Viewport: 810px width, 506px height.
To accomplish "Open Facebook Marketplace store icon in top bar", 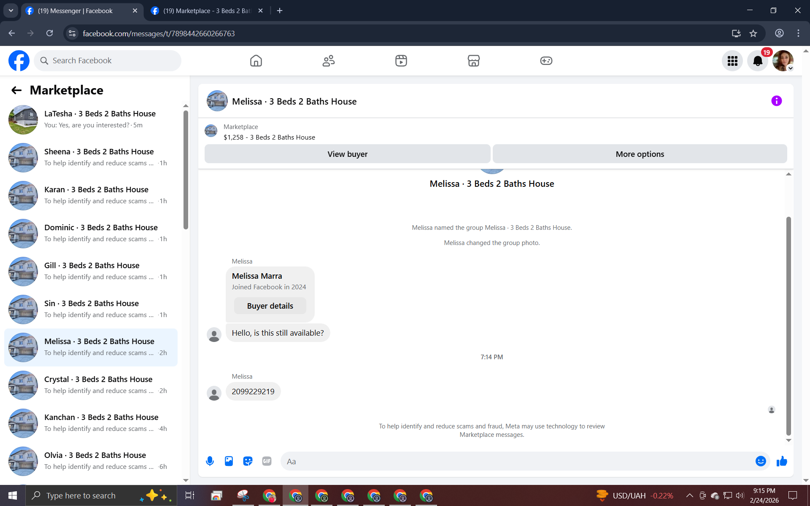I will (x=473, y=61).
